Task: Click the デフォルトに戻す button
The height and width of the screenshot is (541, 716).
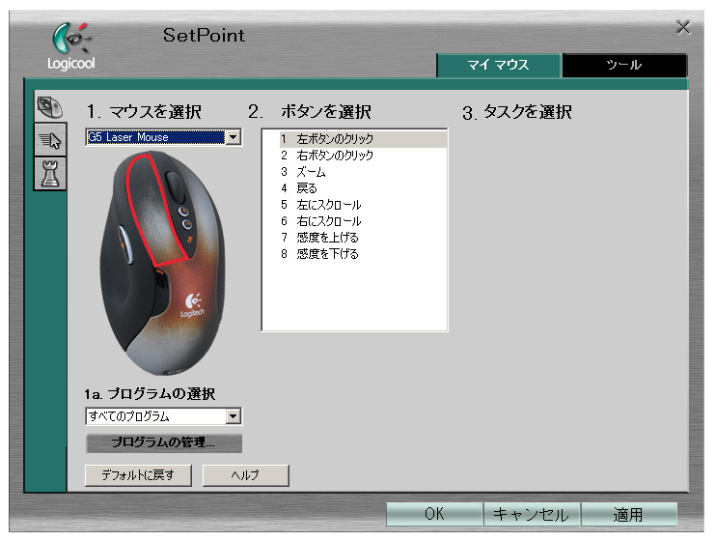Action: pos(138,475)
